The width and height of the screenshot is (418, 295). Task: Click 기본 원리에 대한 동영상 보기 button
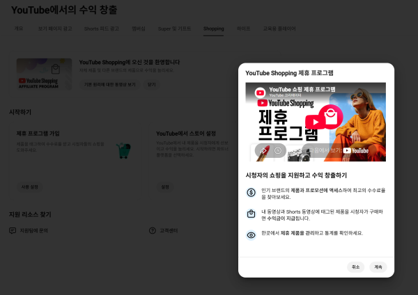point(110,84)
